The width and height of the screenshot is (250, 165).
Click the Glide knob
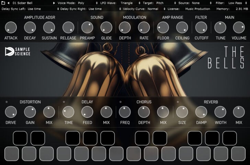[106, 27]
